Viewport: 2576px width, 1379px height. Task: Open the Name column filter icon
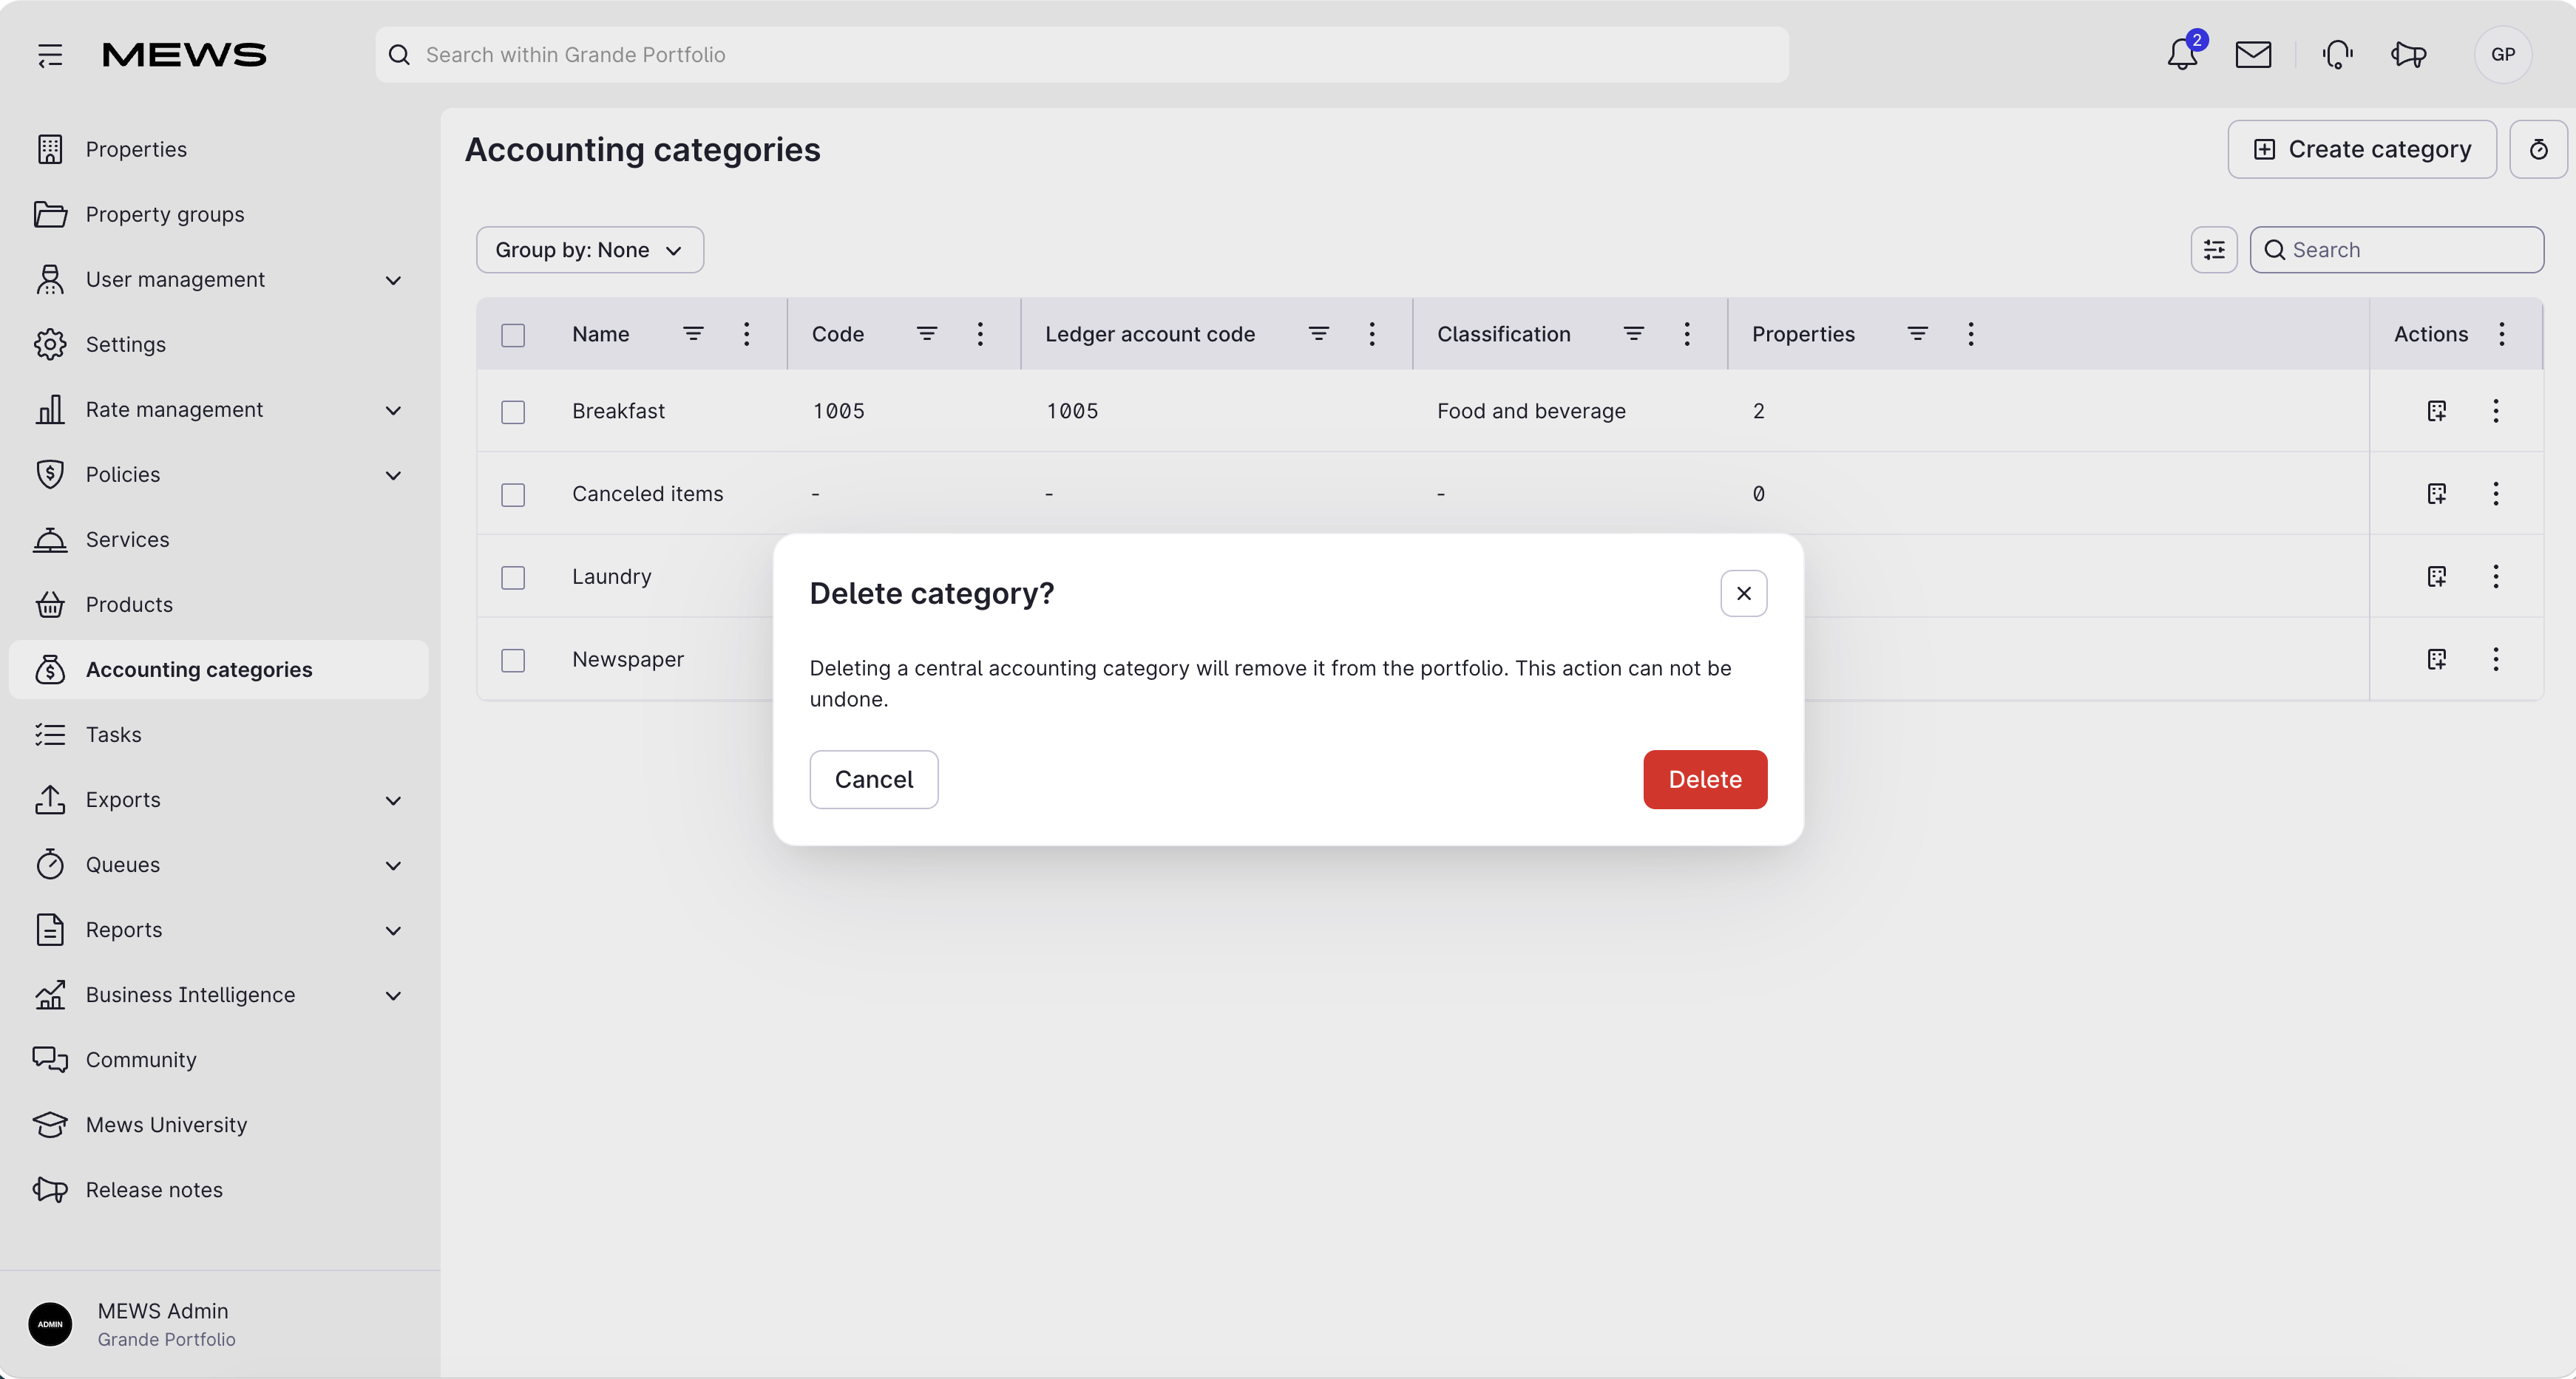(x=693, y=334)
